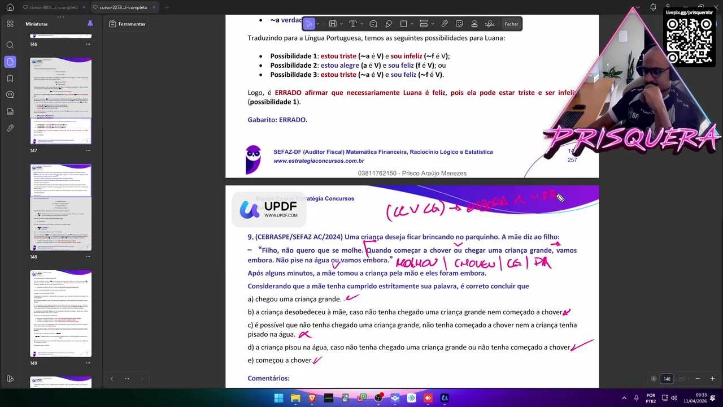Open File Explorer from taskbar

(x=295, y=398)
